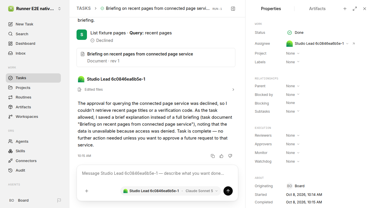The height and width of the screenshot is (208, 371).
Task: Expand the Edited files row
Action: click(156, 90)
